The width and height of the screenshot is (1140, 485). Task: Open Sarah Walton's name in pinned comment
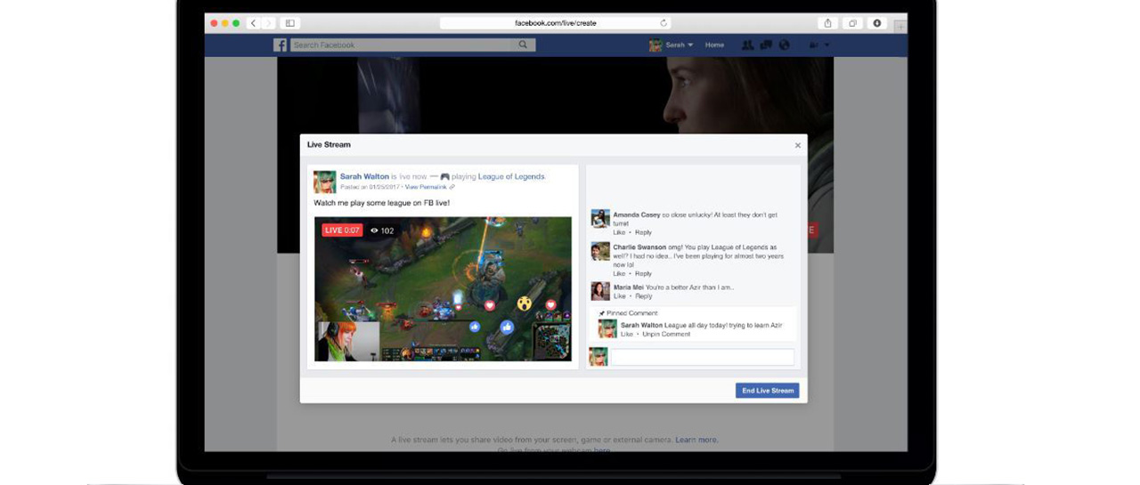pos(642,326)
